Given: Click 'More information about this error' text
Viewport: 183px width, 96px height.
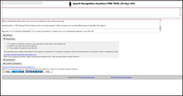Looking at the screenshot, I should tap(33, 21).
